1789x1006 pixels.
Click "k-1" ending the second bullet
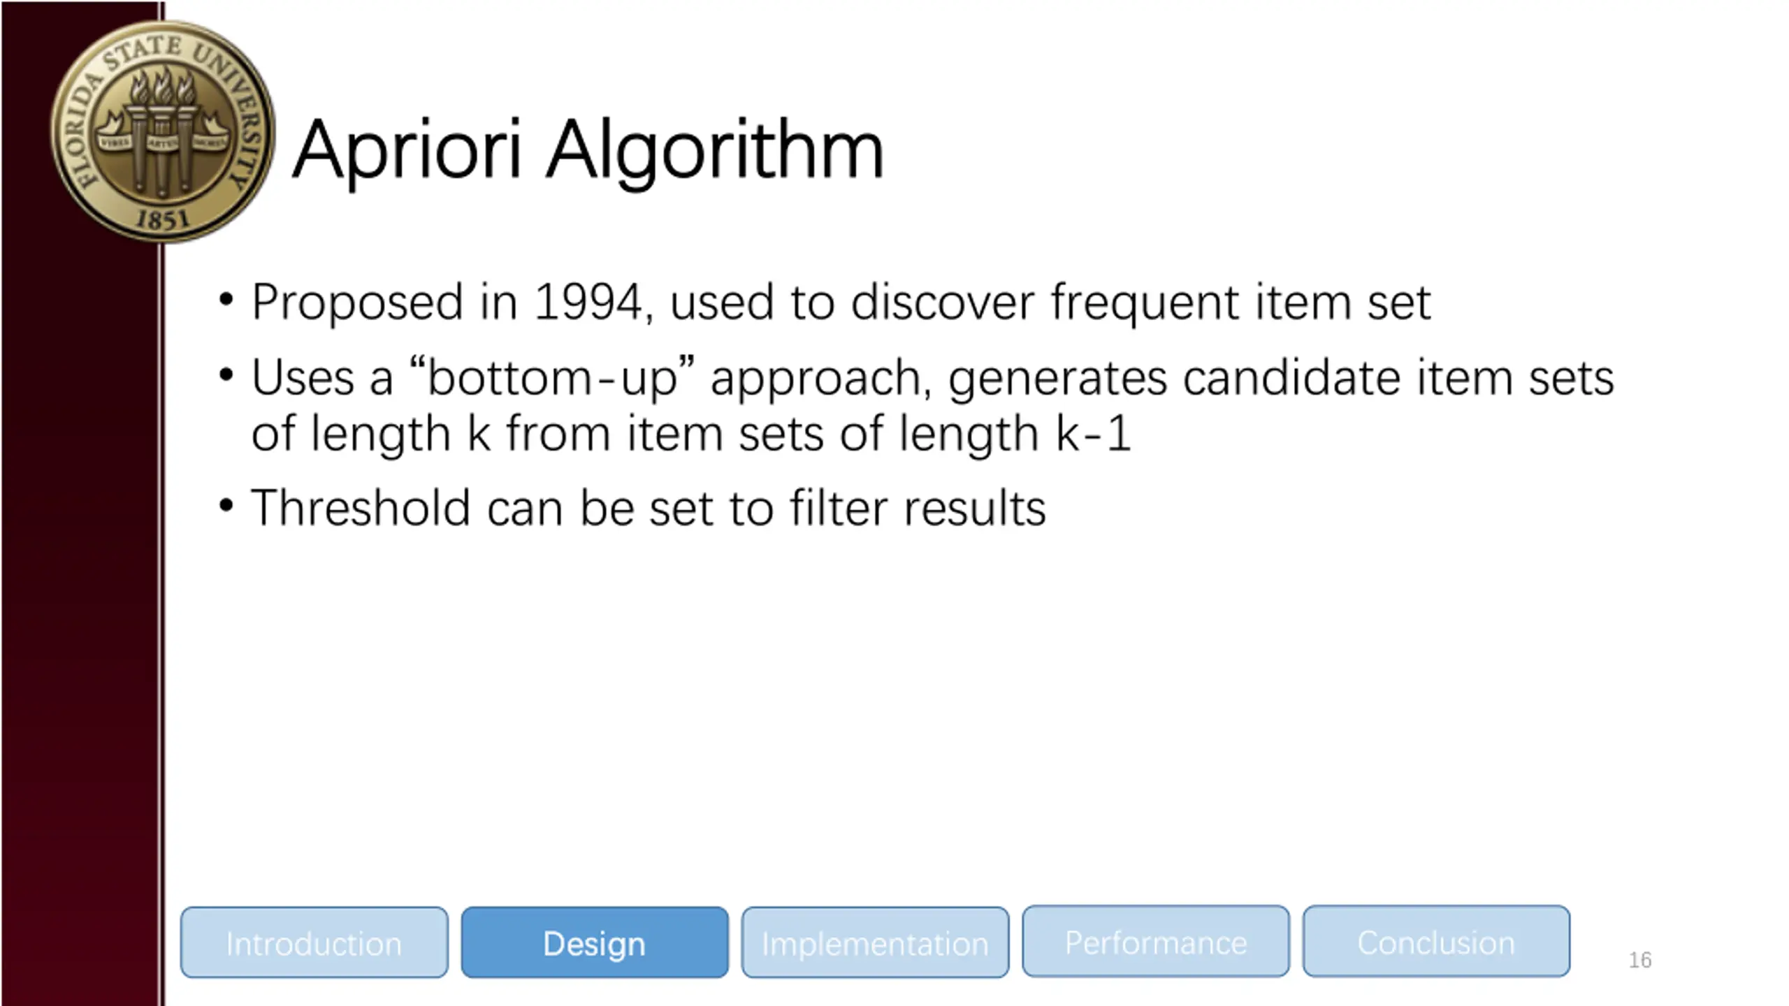tap(1093, 434)
